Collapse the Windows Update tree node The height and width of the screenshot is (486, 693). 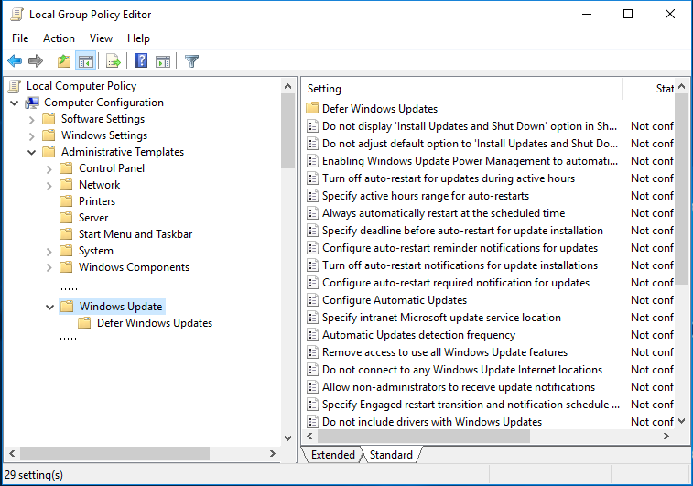coord(49,307)
